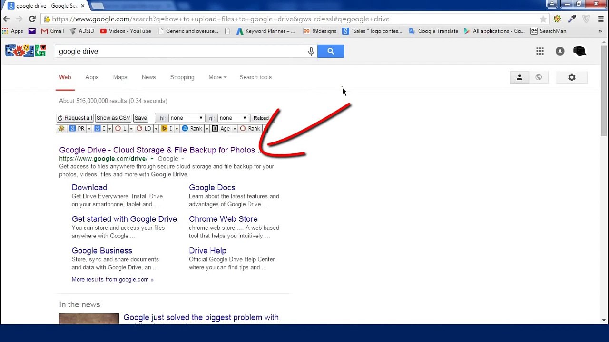This screenshot has width=609, height=342.
Task: Open the Search tools menu
Action: [x=255, y=77]
